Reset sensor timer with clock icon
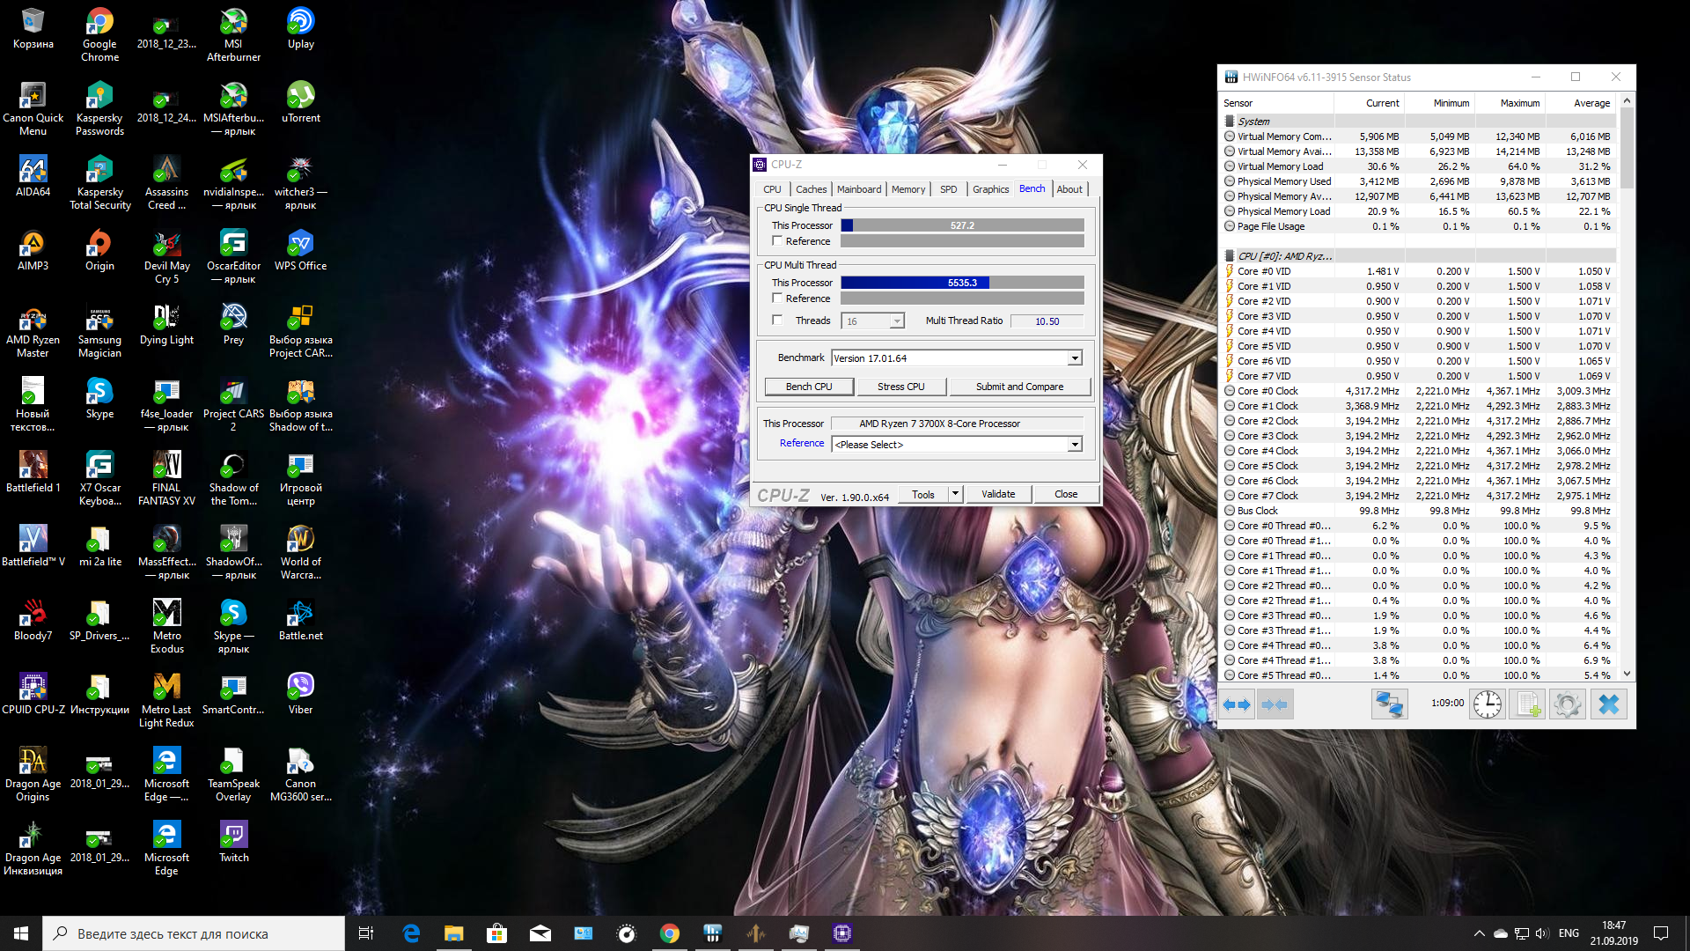1690x951 pixels. click(x=1488, y=704)
